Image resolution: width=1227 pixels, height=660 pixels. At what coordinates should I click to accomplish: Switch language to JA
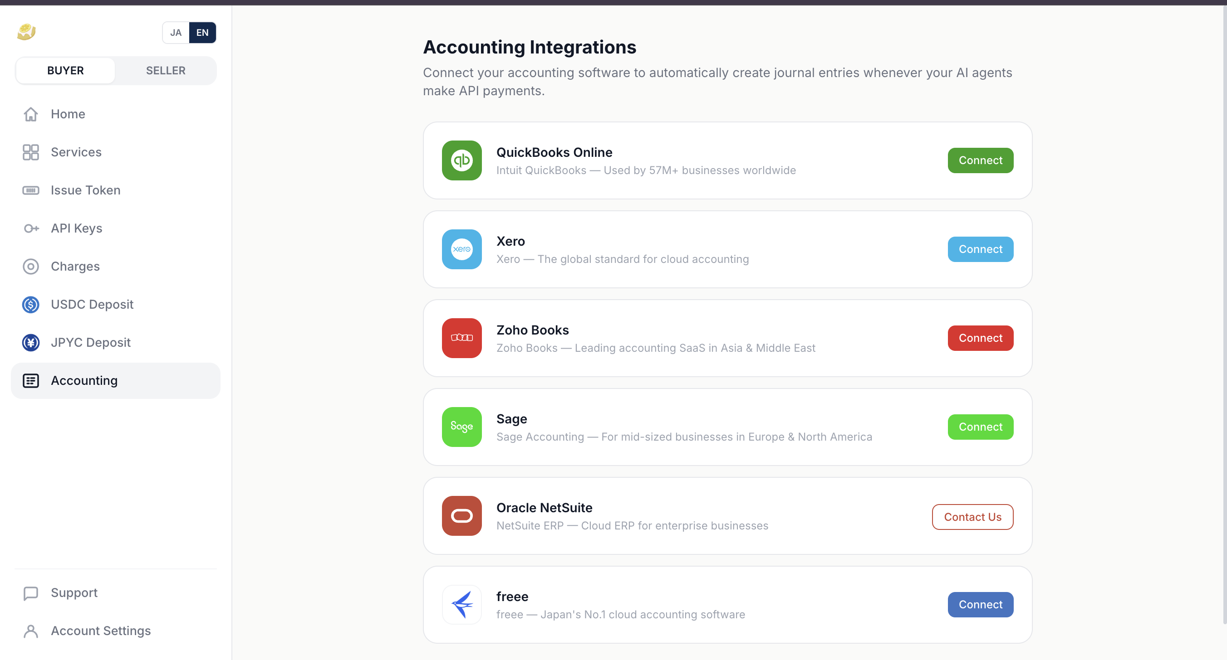[176, 32]
